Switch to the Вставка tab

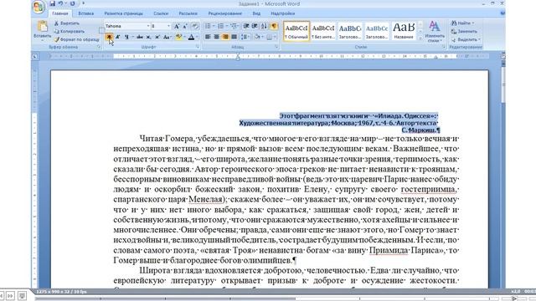point(85,13)
